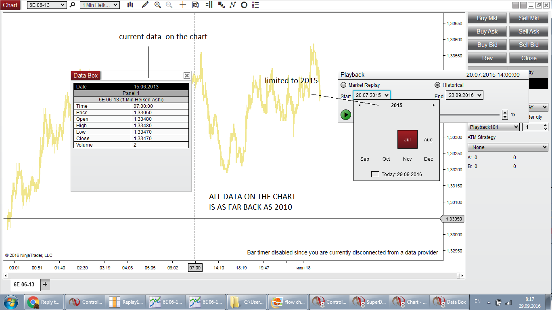Viewport: 552px width, 311px height.
Task: Click the Buy Bid button
Action: [487, 45]
